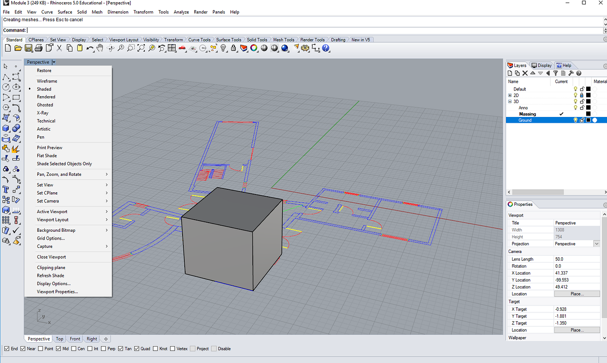
Task: Choose Wireframe from the viewport menu
Action: [47, 81]
